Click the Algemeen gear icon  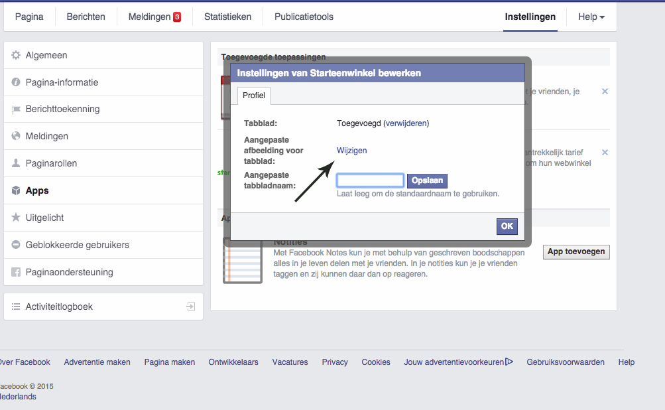click(16, 55)
